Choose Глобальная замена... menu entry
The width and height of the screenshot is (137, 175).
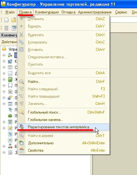(x=63, y=120)
